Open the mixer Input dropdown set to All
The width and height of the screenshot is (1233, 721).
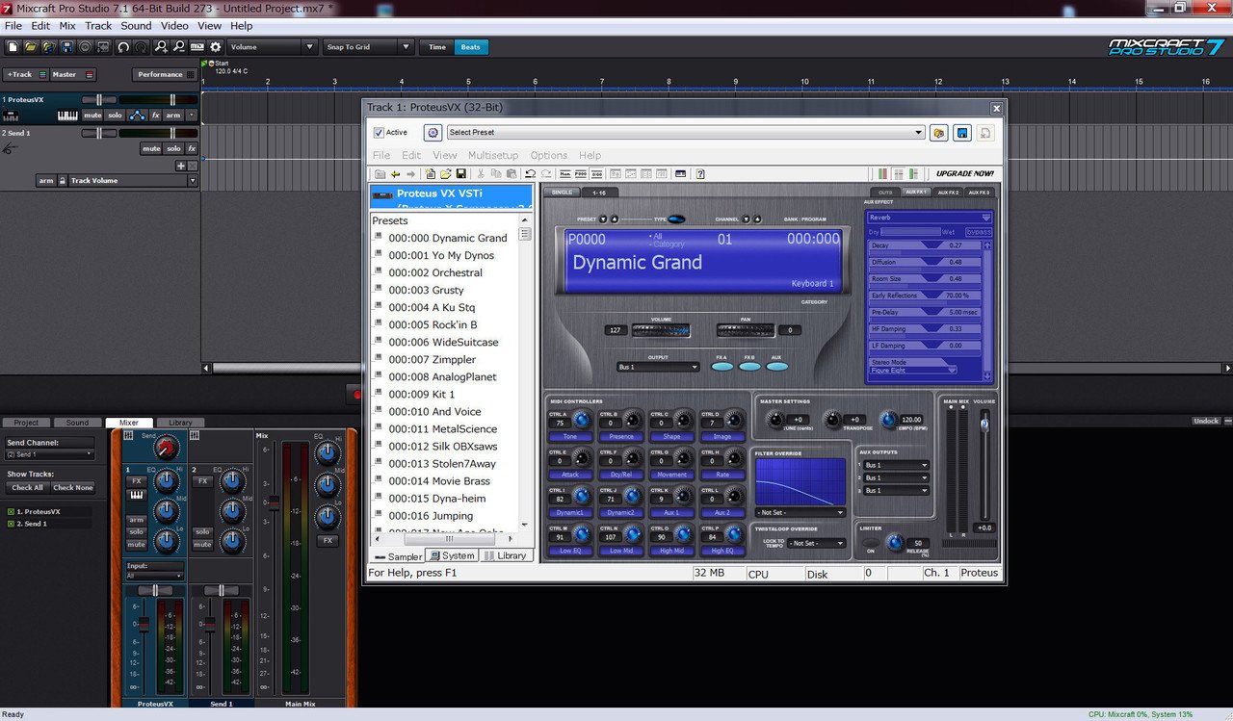[154, 576]
